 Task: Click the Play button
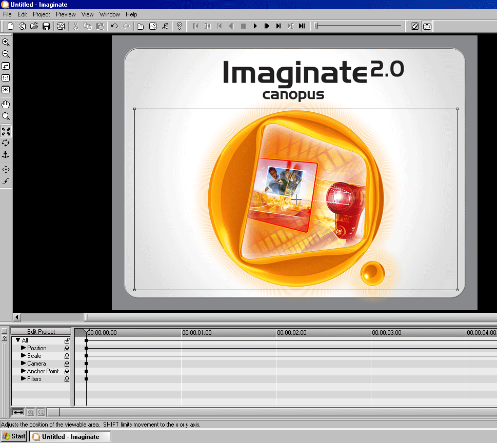(x=255, y=26)
